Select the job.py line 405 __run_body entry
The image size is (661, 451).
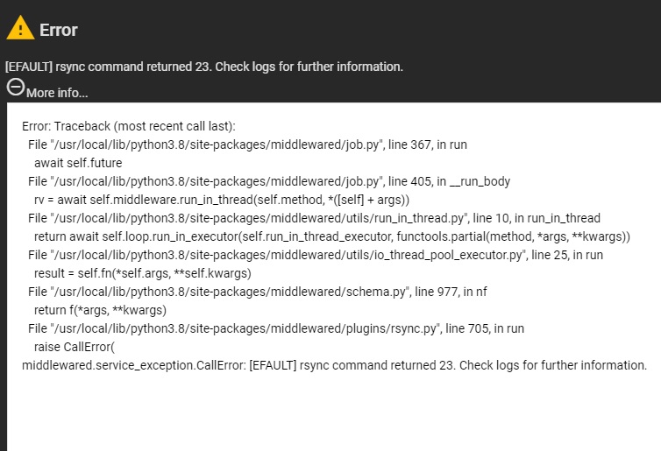[269, 181]
